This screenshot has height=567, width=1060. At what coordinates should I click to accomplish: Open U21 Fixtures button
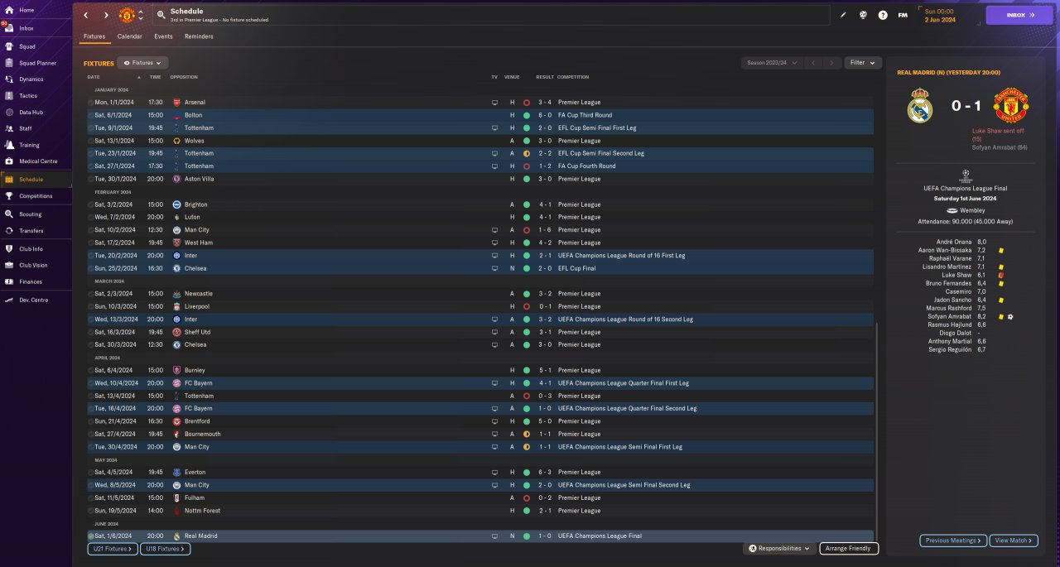[x=113, y=549]
